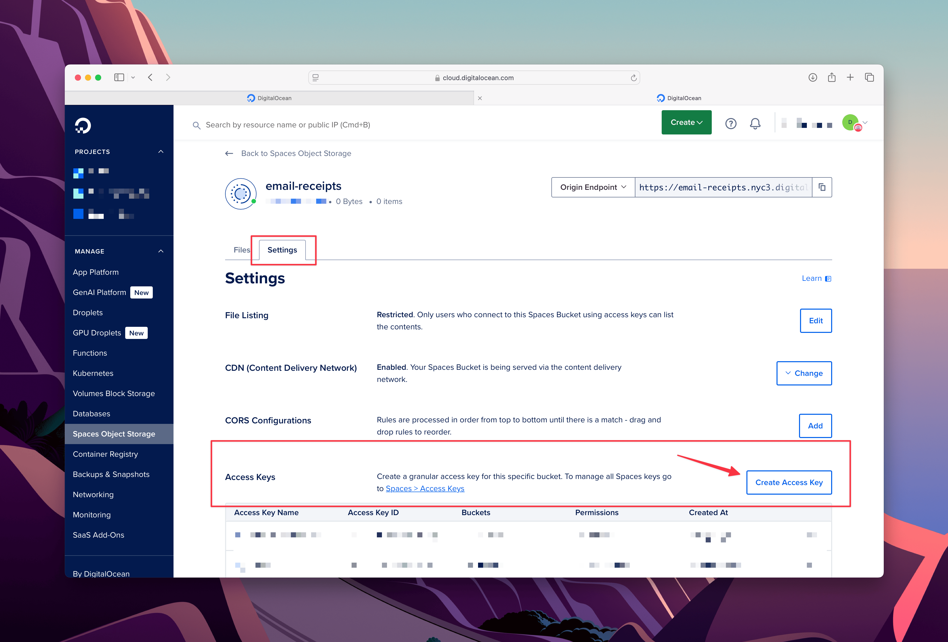Click Add for CORS Configurations
948x642 pixels.
(x=815, y=426)
